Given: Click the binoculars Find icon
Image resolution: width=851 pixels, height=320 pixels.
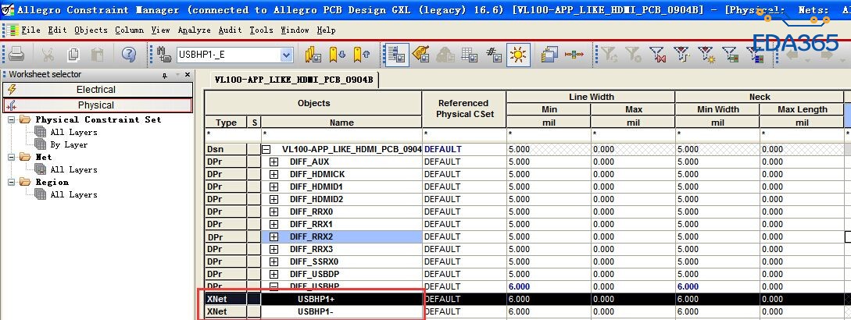Looking at the screenshot, I should coord(164,54).
